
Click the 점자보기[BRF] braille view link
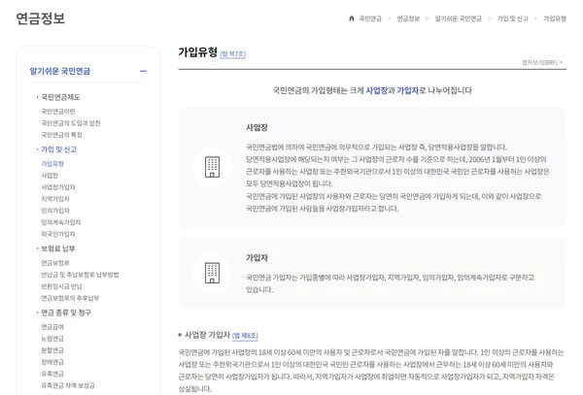(542, 62)
